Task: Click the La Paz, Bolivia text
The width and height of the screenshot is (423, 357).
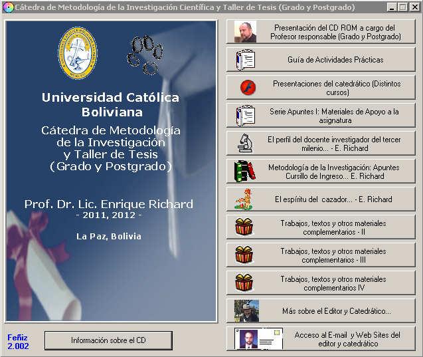Action: [109, 236]
